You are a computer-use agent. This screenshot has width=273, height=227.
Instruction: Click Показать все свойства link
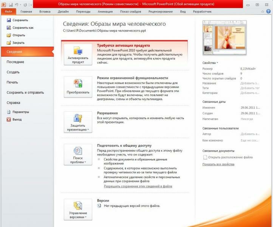218,164
